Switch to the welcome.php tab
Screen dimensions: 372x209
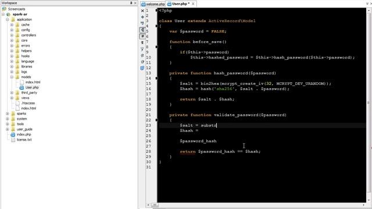coord(153,4)
